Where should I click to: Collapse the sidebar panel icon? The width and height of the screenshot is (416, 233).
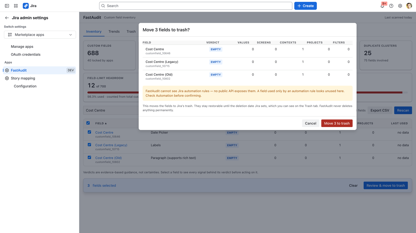[x=7, y=6]
